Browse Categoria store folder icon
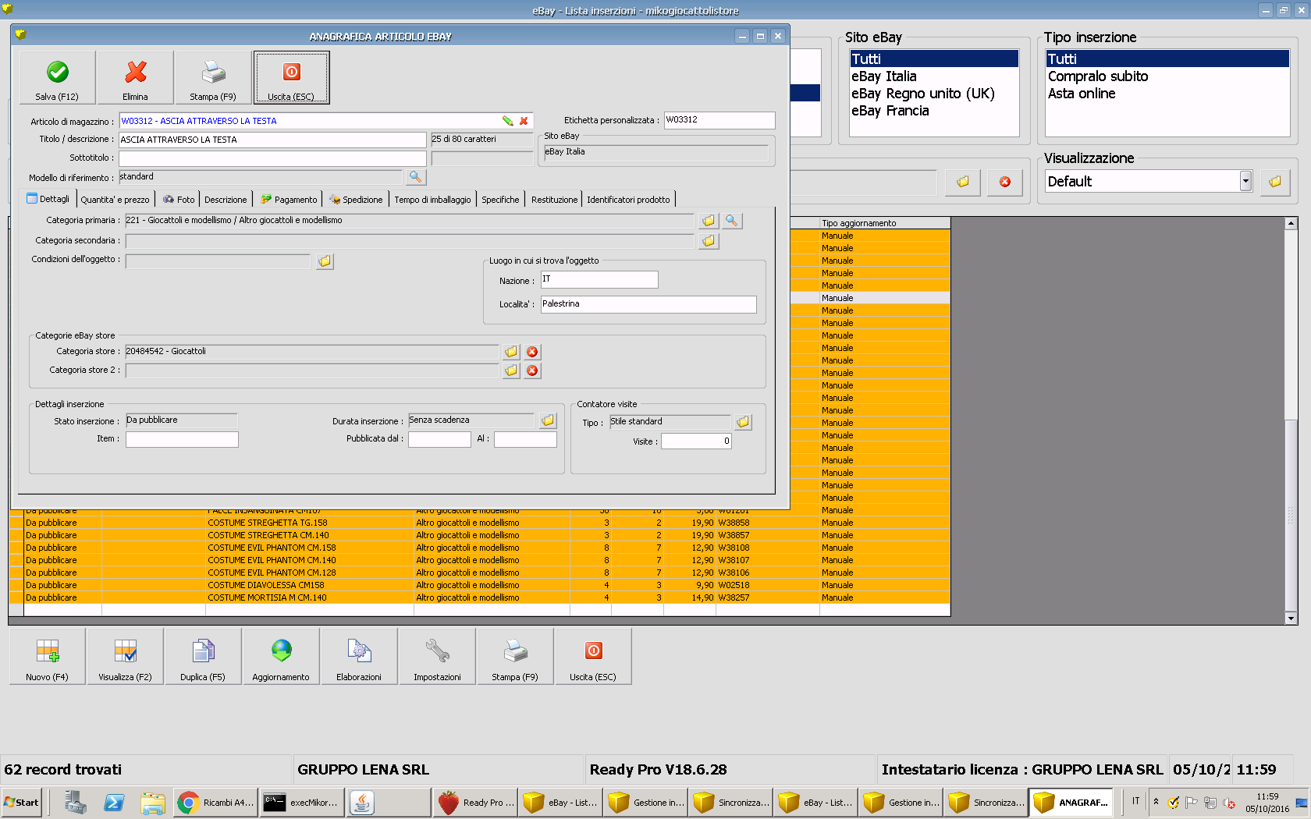1311x819 pixels. (511, 352)
